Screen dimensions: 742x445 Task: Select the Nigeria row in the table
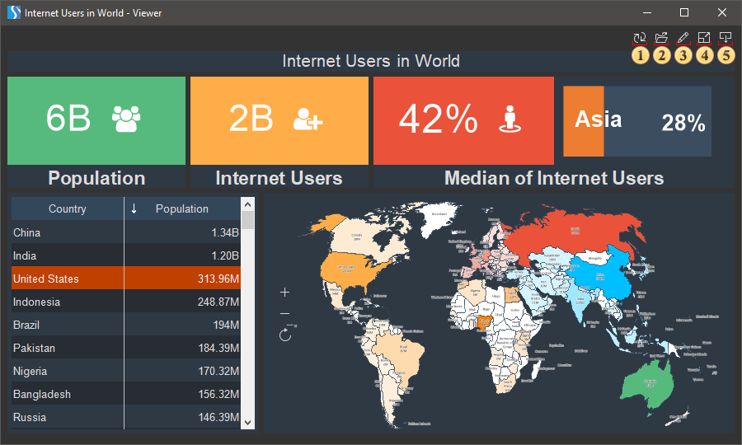click(x=124, y=371)
